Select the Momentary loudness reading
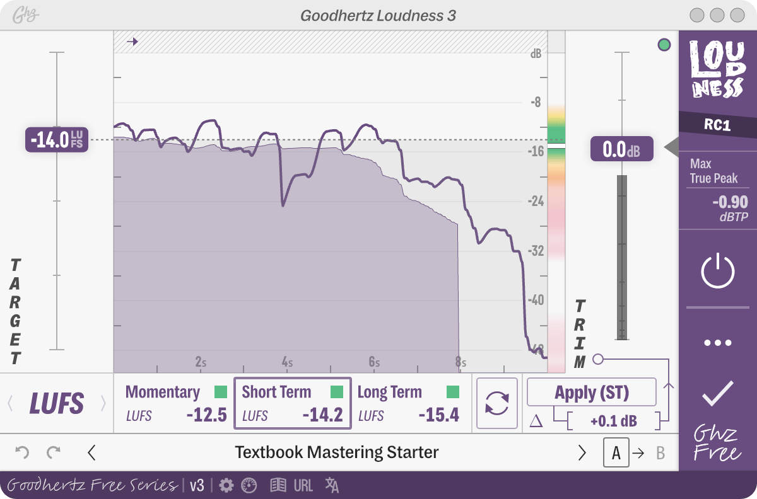757x499 pixels. 176,404
